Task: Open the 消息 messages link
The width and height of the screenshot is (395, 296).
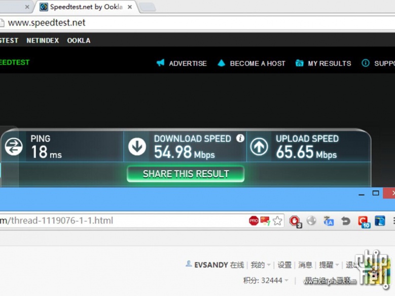Action: (x=305, y=265)
